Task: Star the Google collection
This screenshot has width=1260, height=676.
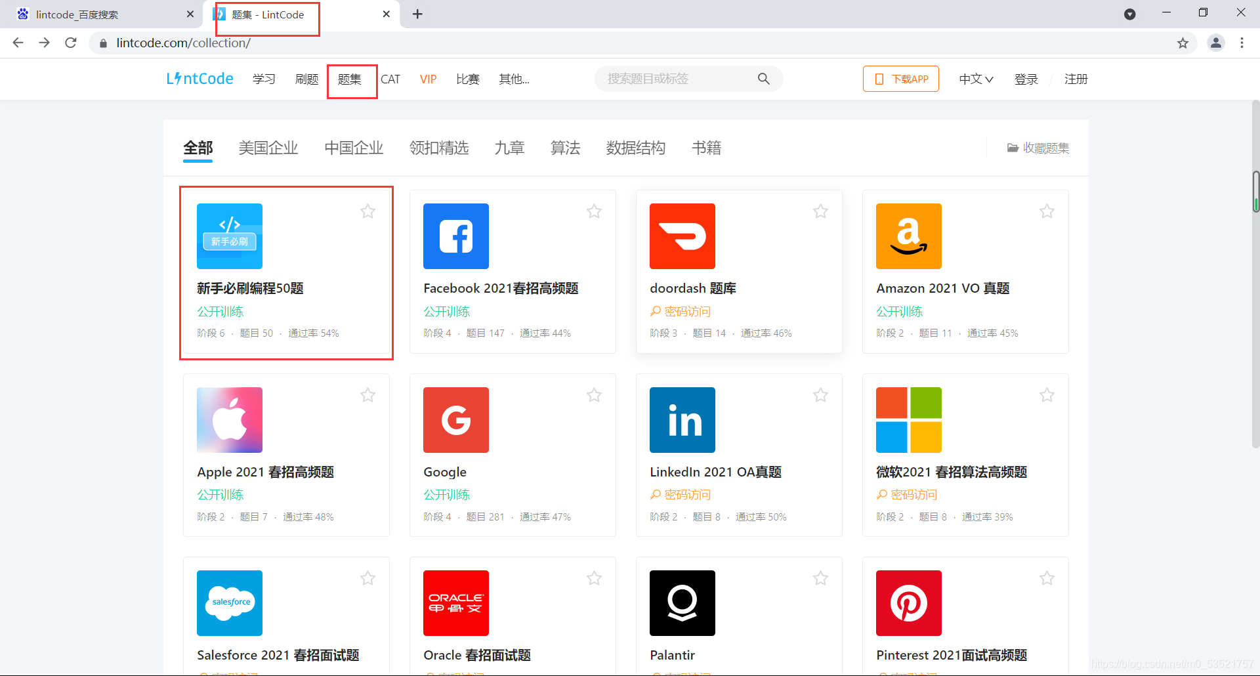Action: [x=594, y=395]
